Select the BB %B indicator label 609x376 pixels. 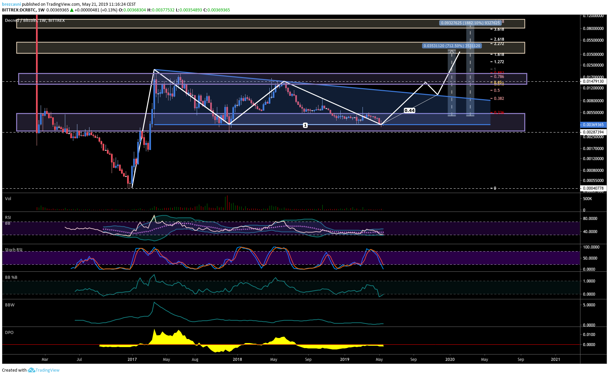tap(11, 277)
